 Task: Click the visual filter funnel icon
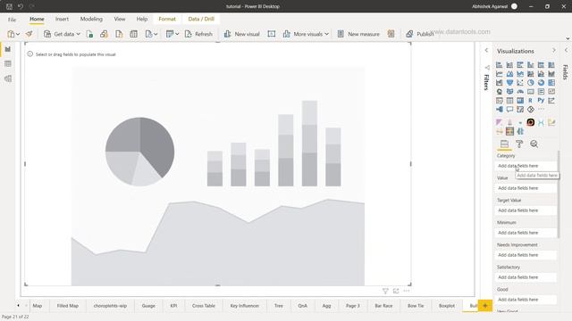tap(385, 291)
